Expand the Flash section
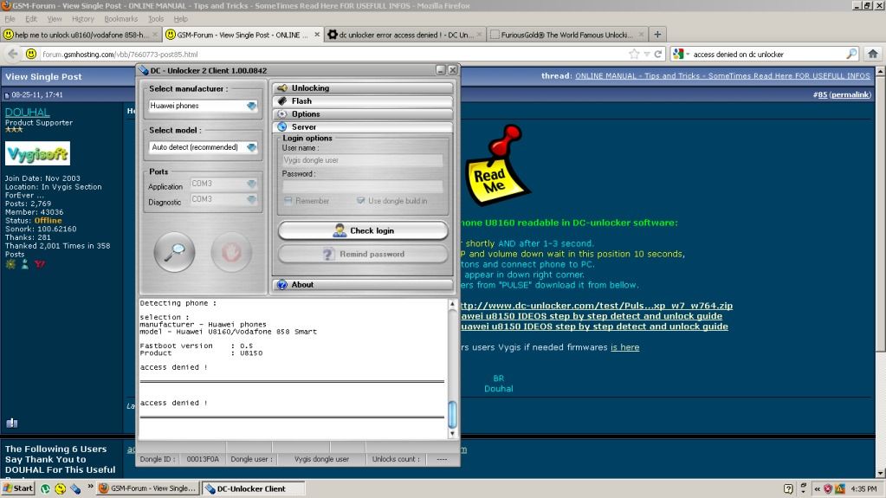Viewport: 886px width, 498px height. coord(364,101)
